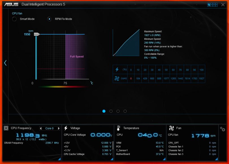Click the power percent lightning icon in table
Screen dimensions: 229x164
pyautogui.click(x=117, y=69)
